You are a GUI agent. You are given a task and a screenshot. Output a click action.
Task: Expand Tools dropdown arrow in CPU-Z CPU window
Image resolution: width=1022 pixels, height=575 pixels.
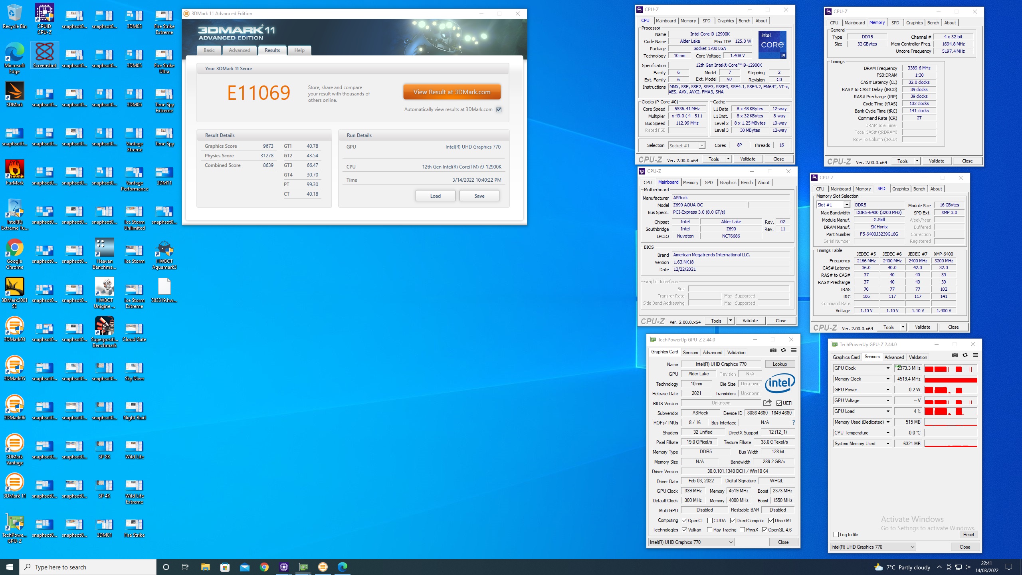click(x=728, y=159)
